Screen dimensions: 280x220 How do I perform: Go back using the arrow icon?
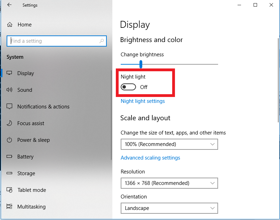(x=9, y=5)
